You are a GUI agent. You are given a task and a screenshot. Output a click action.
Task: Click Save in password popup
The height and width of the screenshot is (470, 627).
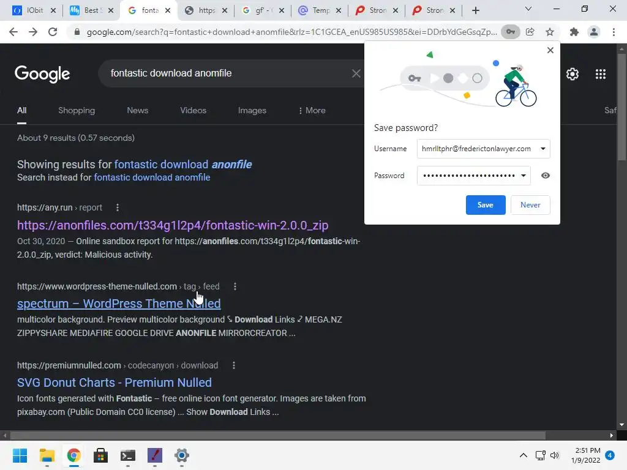tap(486, 205)
